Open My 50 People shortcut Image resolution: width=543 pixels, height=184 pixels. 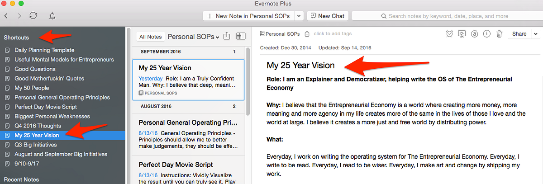[32, 88]
